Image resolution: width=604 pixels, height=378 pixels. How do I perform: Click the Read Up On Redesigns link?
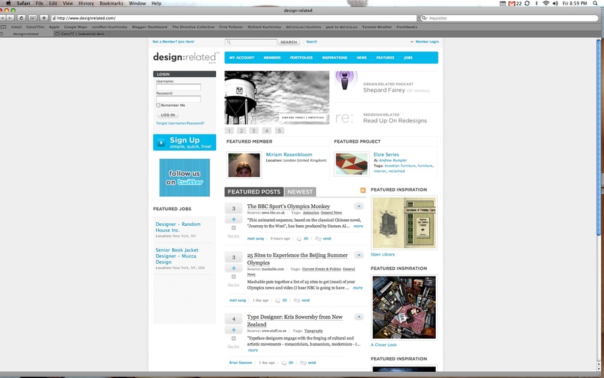coord(395,121)
